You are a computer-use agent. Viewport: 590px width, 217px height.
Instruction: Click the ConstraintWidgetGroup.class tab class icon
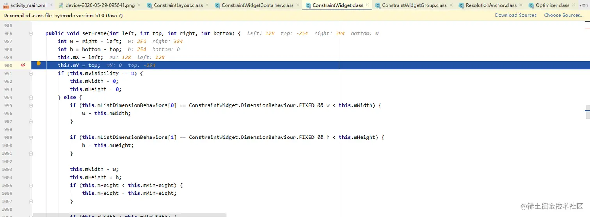pyautogui.click(x=378, y=5)
